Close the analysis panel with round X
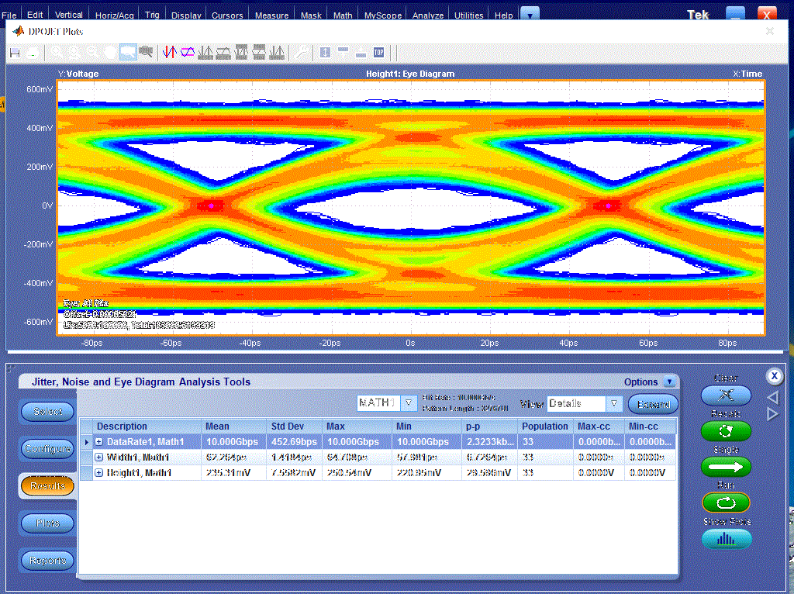The height and width of the screenshot is (594, 794). tap(774, 376)
